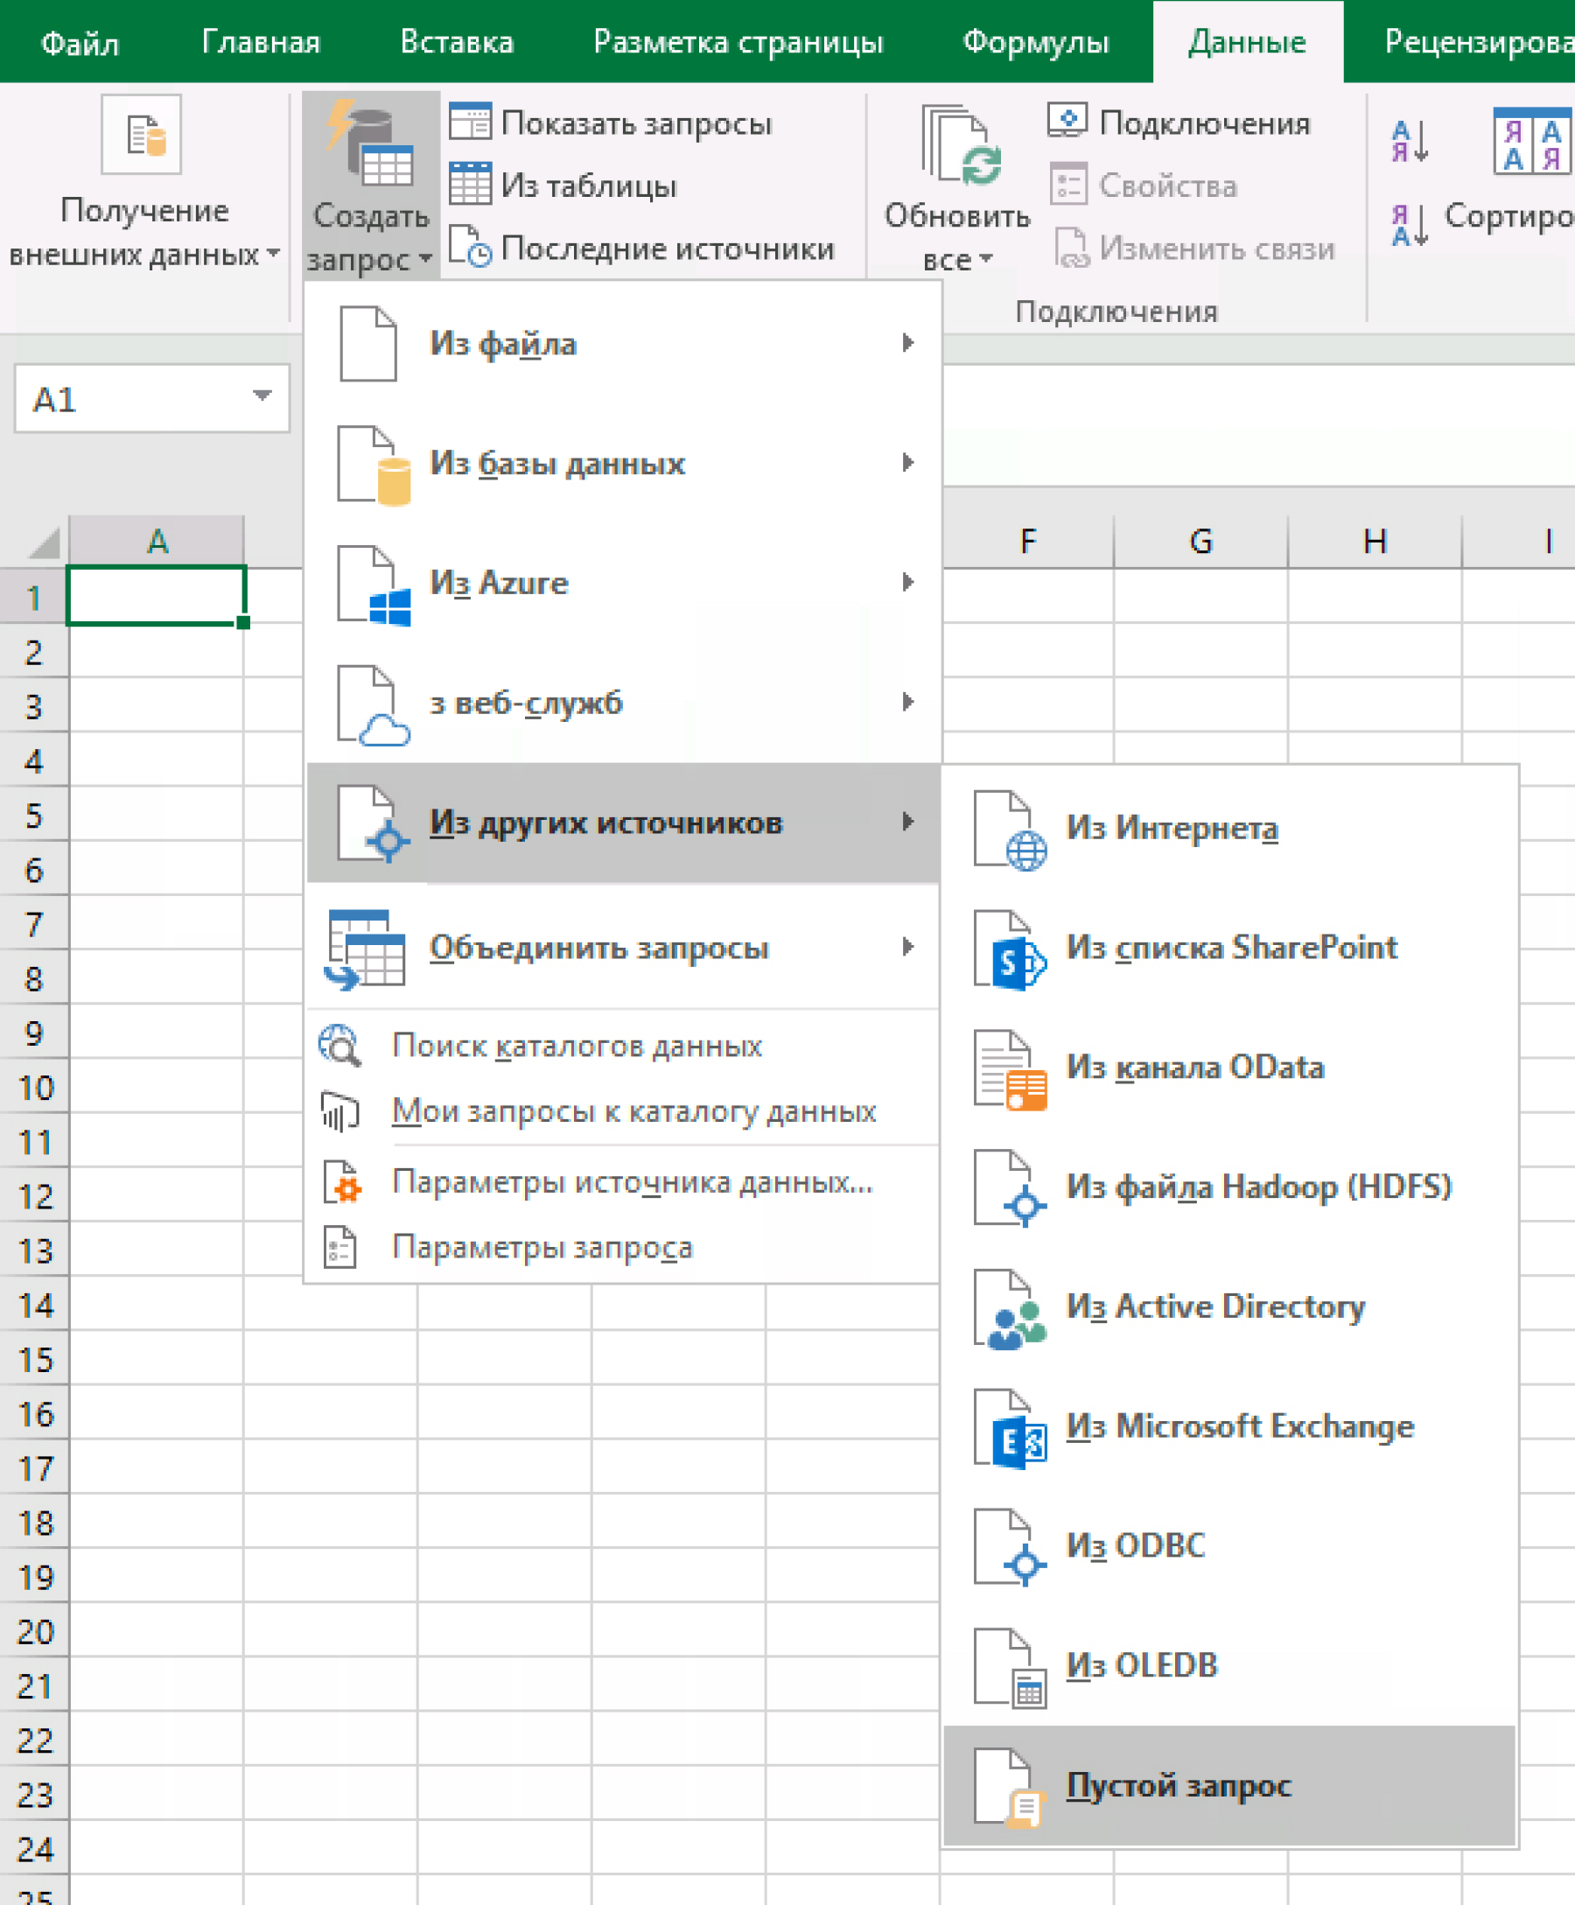
Task: Click the Подключения ribbon icon
Action: (x=1067, y=121)
